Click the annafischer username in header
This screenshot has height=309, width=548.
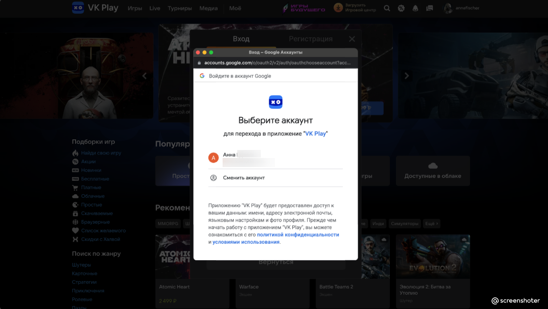[467, 8]
